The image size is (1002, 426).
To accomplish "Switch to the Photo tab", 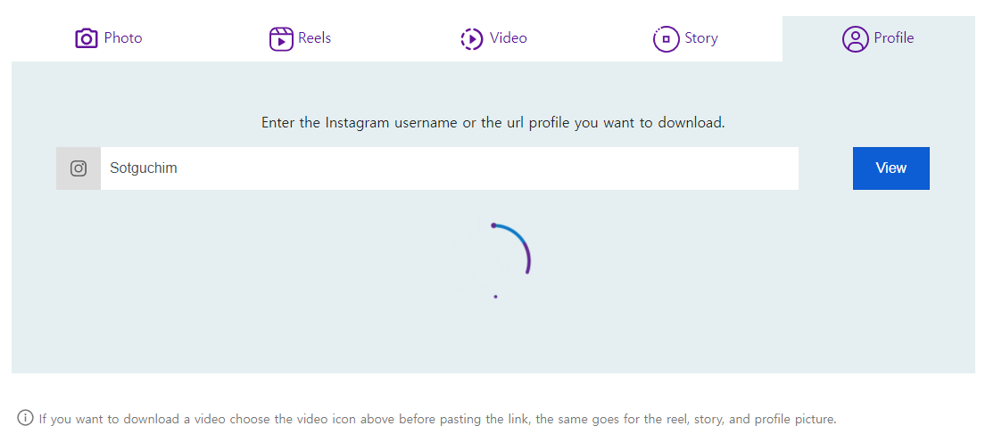I will tap(109, 38).
